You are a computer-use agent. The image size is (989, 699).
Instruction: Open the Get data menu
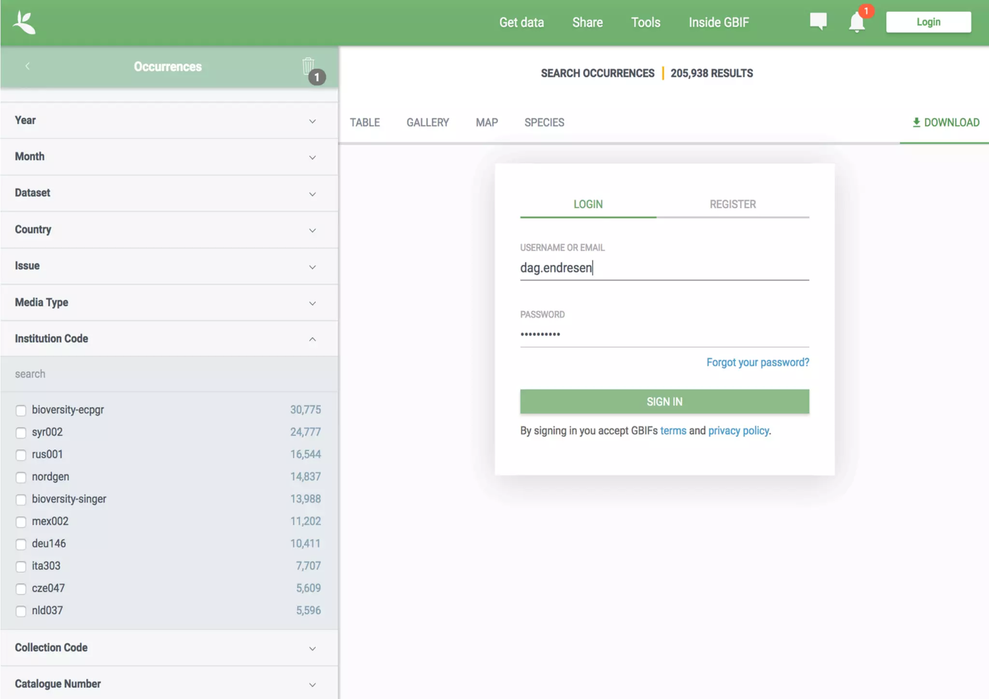point(521,23)
